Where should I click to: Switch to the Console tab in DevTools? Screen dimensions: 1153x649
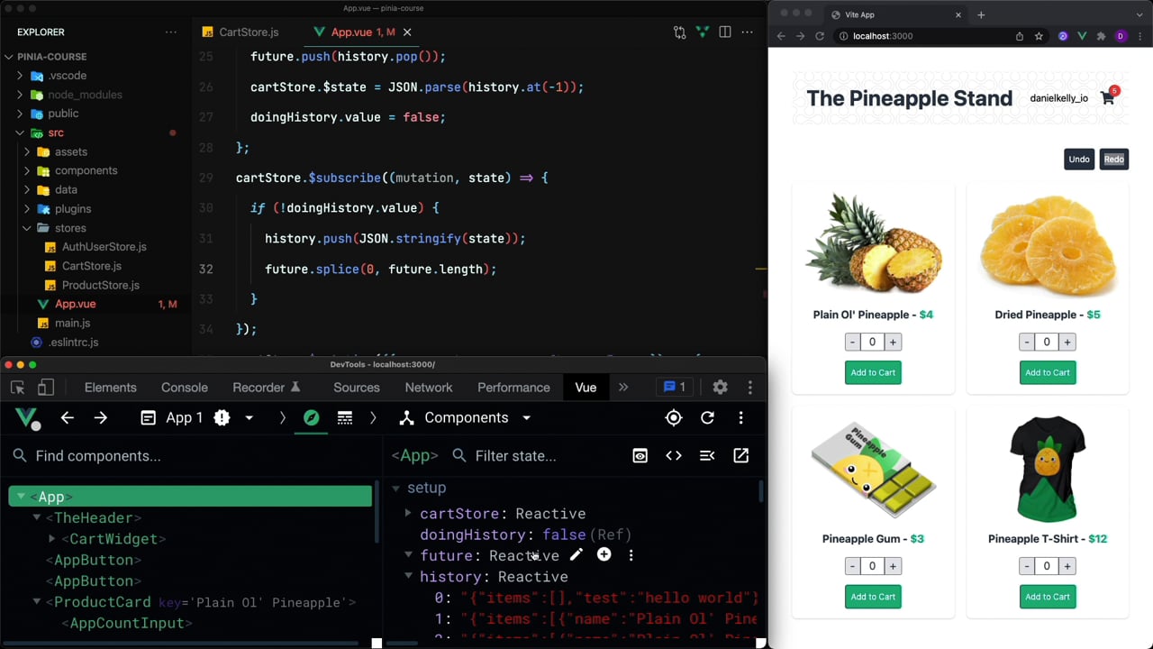[x=185, y=388]
